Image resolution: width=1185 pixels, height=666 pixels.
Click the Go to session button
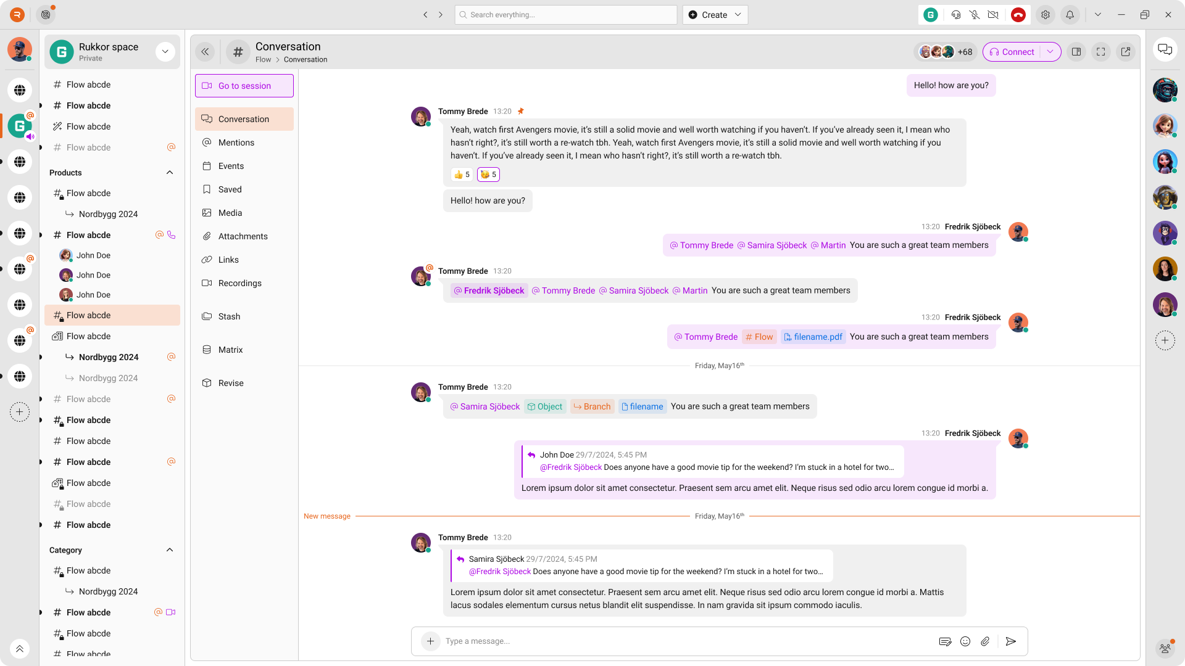pyautogui.click(x=244, y=86)
